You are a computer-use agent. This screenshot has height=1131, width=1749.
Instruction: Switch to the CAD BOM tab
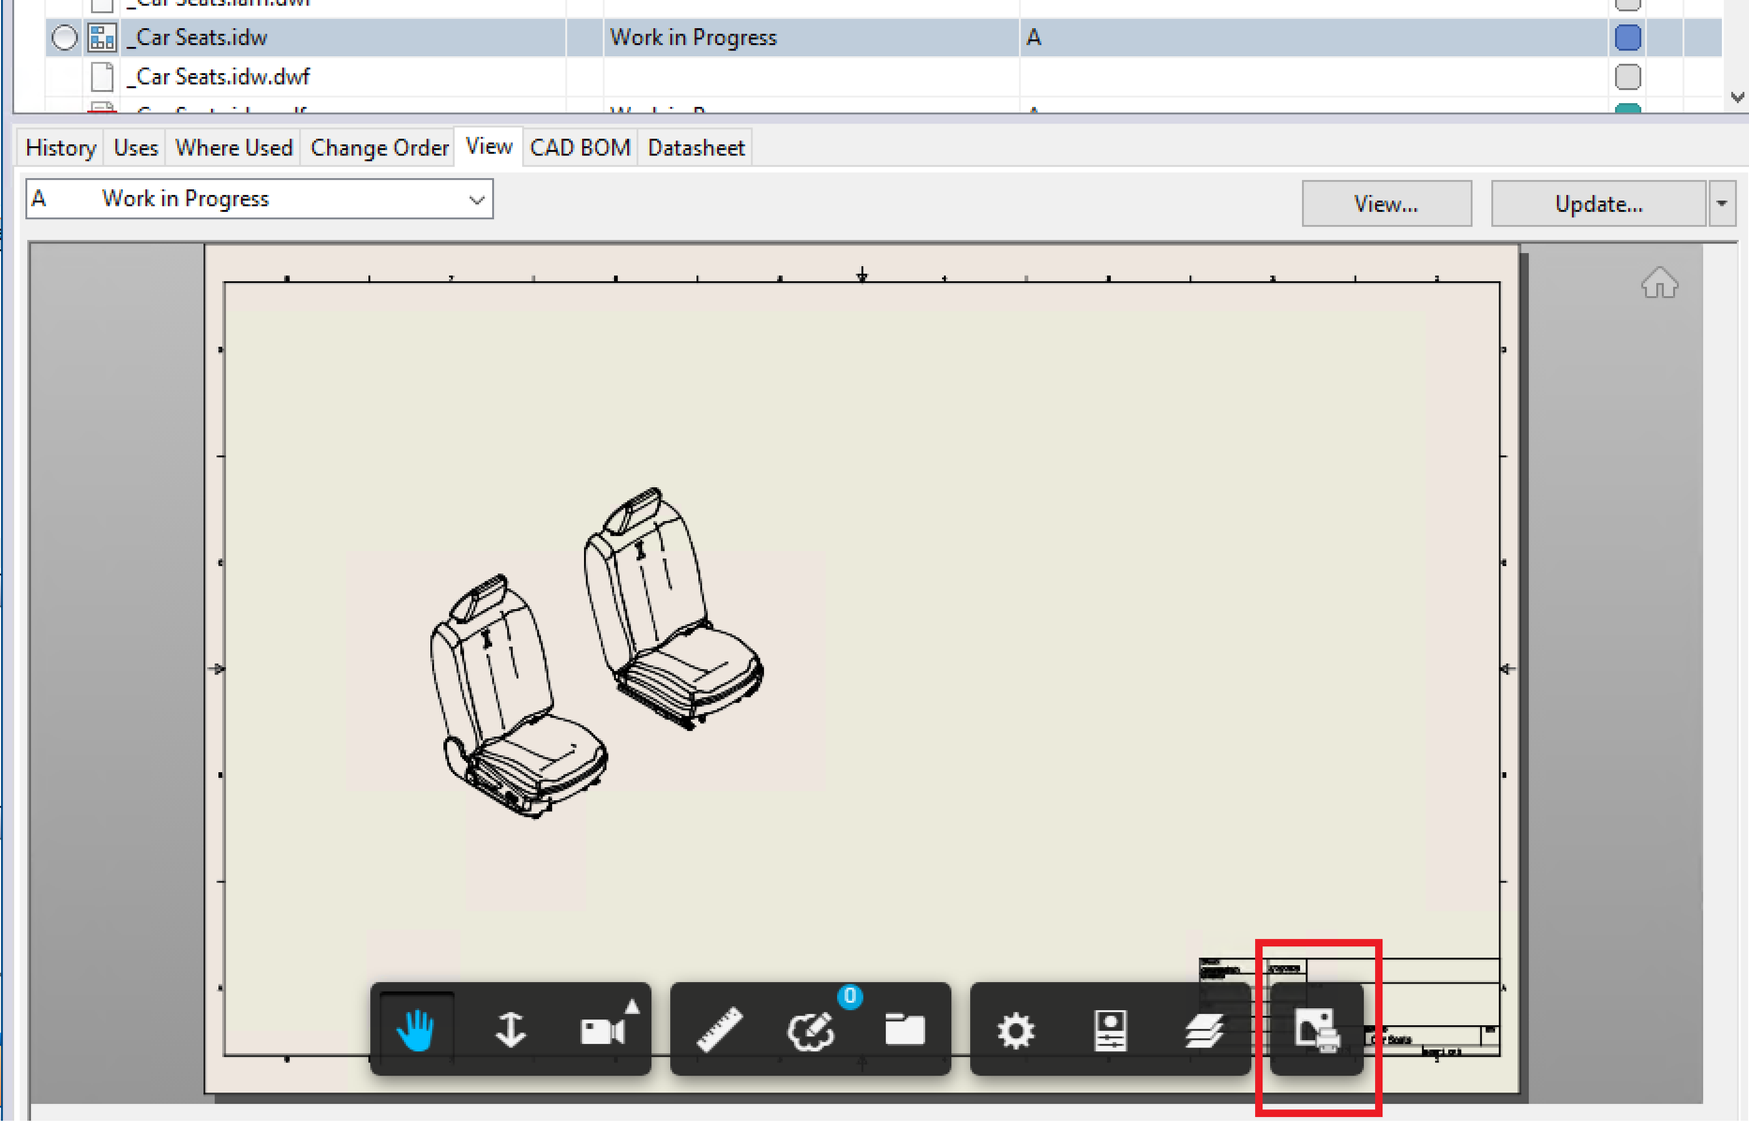[579, 147]
